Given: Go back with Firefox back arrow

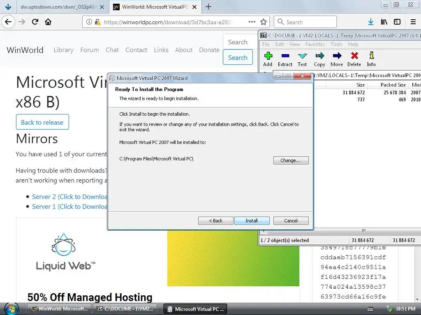Looking at the screenshot, I should click(x=8, y=22).
